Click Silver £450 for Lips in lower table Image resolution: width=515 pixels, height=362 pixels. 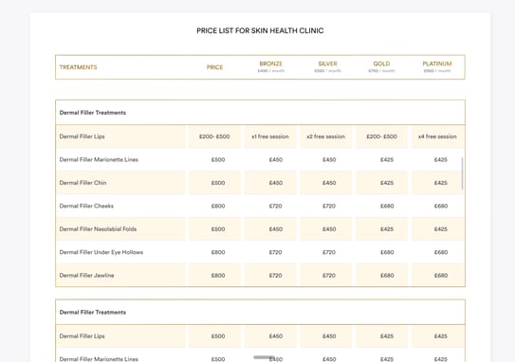329,336
